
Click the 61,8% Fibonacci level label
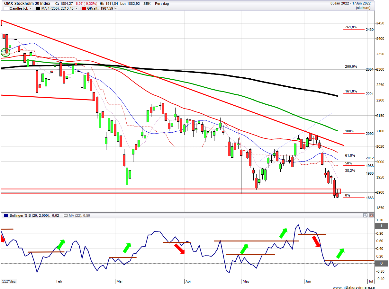tap(350, 156)
